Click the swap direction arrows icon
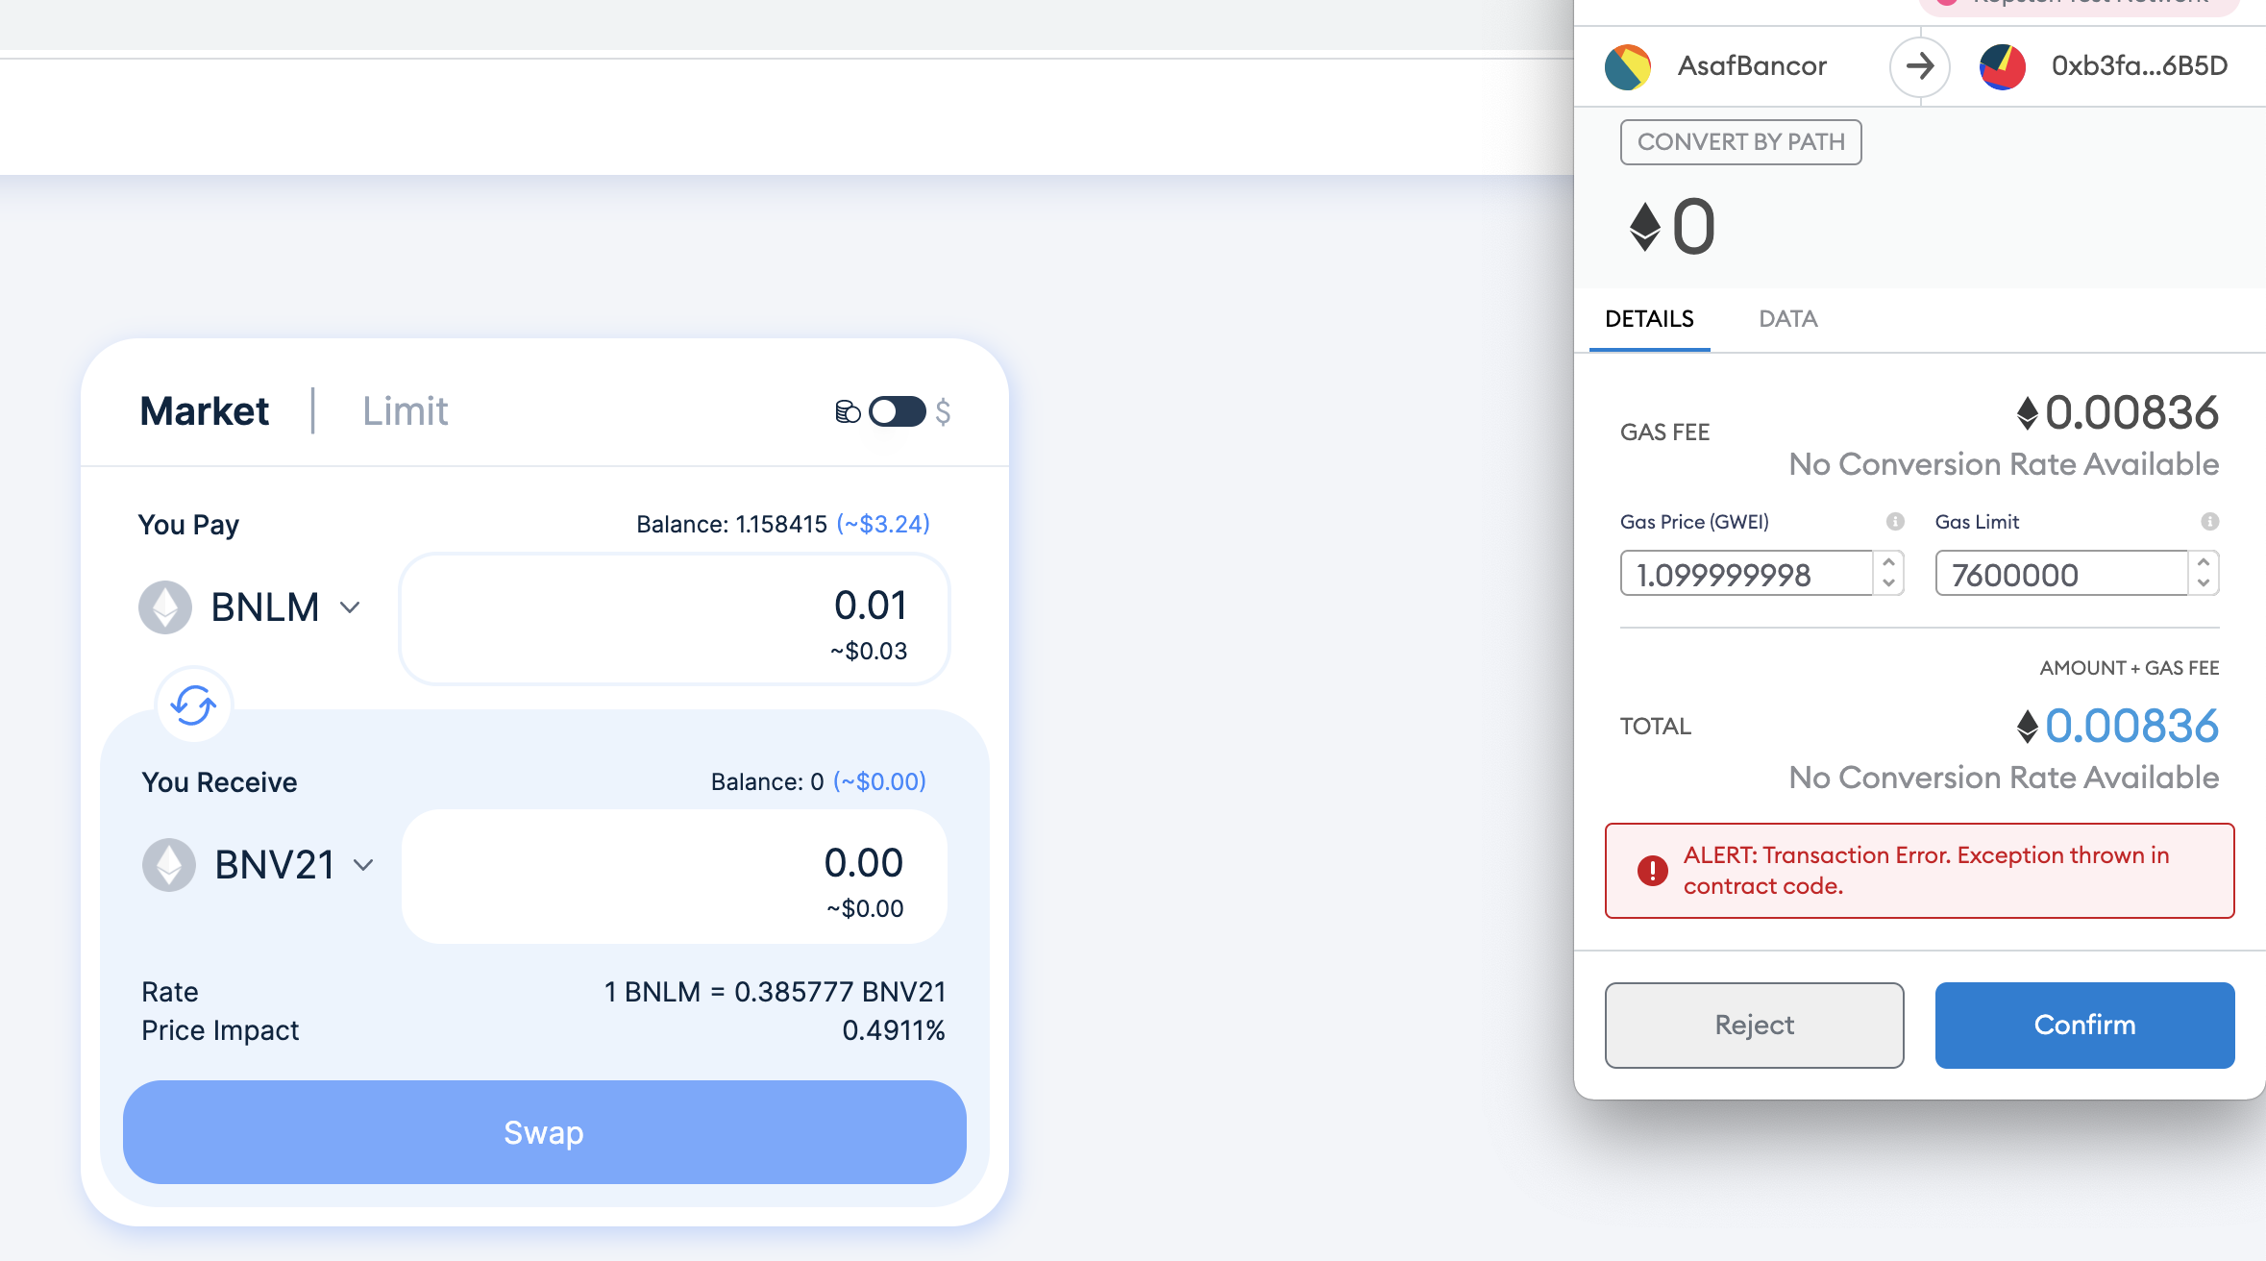The width and height of the screenshot is (2266, 1261). click(x=193, y=705)
